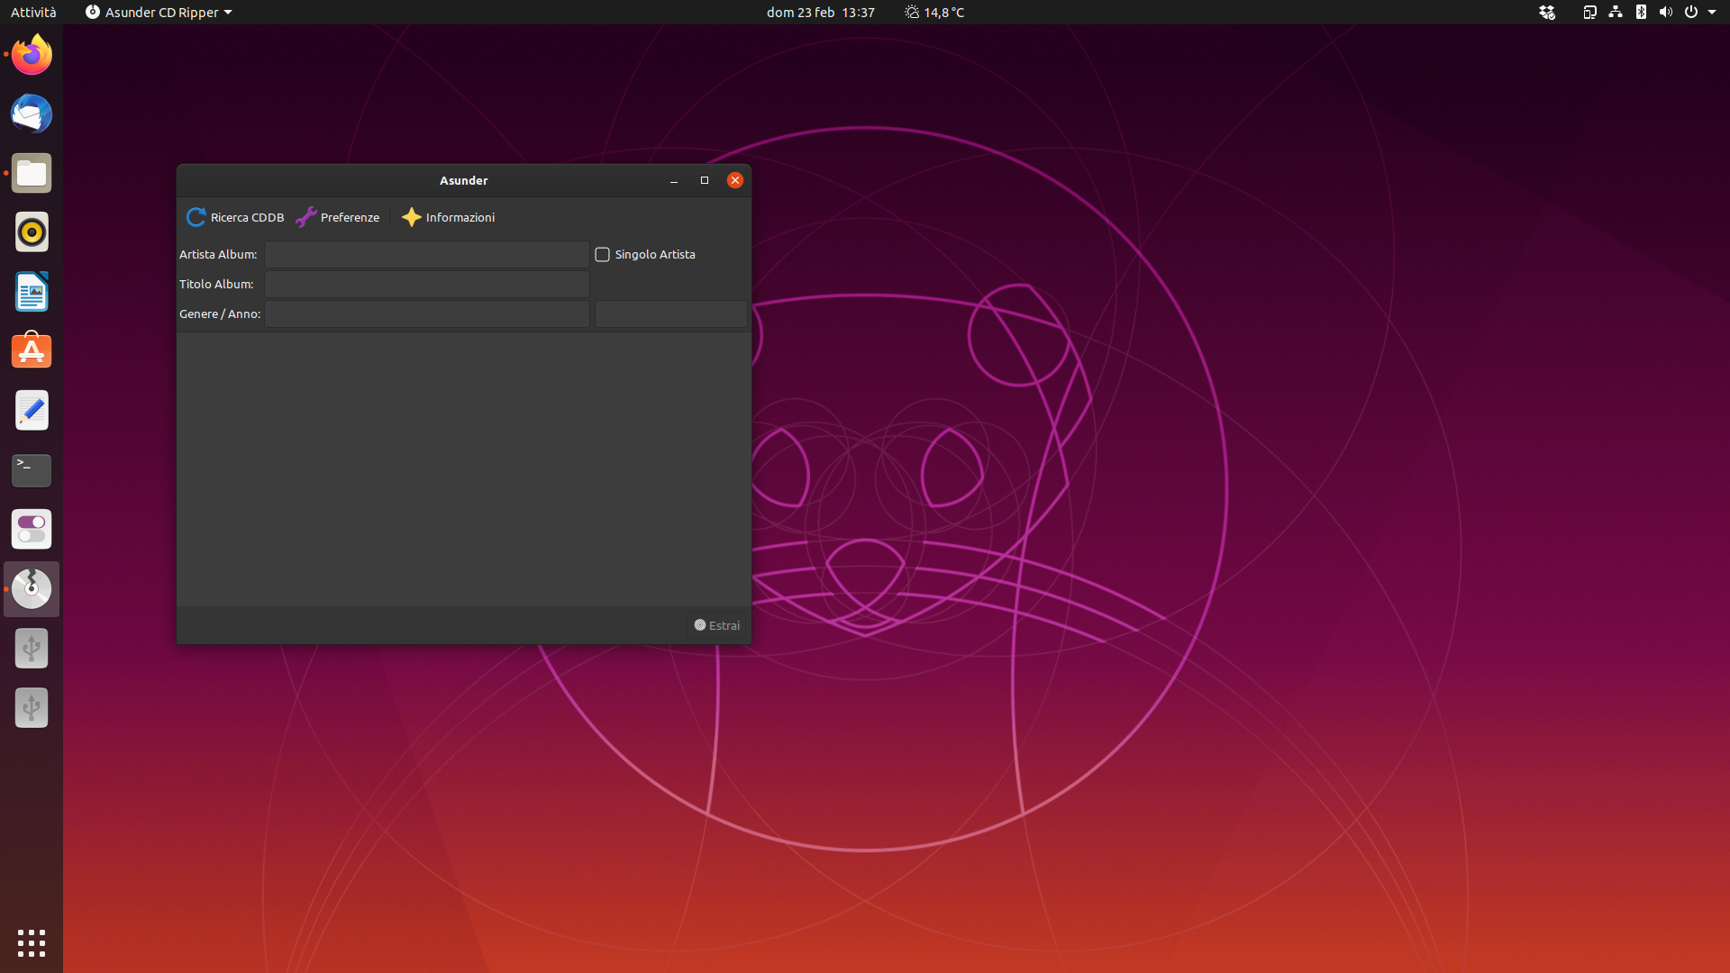Click the Artista Album text field
The width and height of the screenshot is (1730, 973).
point(426,255)
